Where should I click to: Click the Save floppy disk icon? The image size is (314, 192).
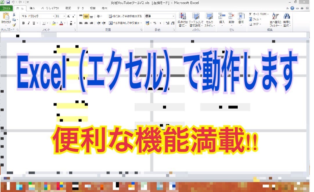(x=8, y=2)
